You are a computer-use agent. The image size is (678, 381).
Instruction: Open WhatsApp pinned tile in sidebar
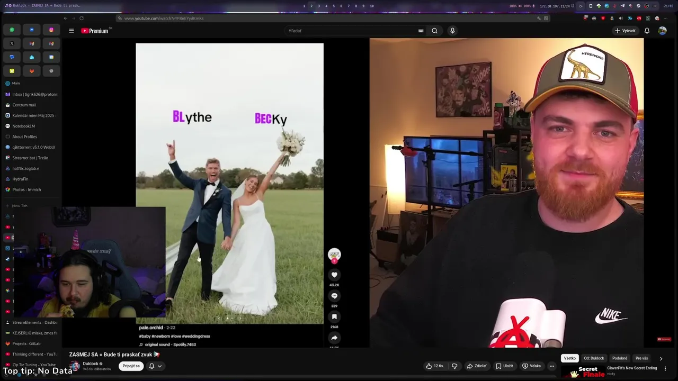coord(12,30)
